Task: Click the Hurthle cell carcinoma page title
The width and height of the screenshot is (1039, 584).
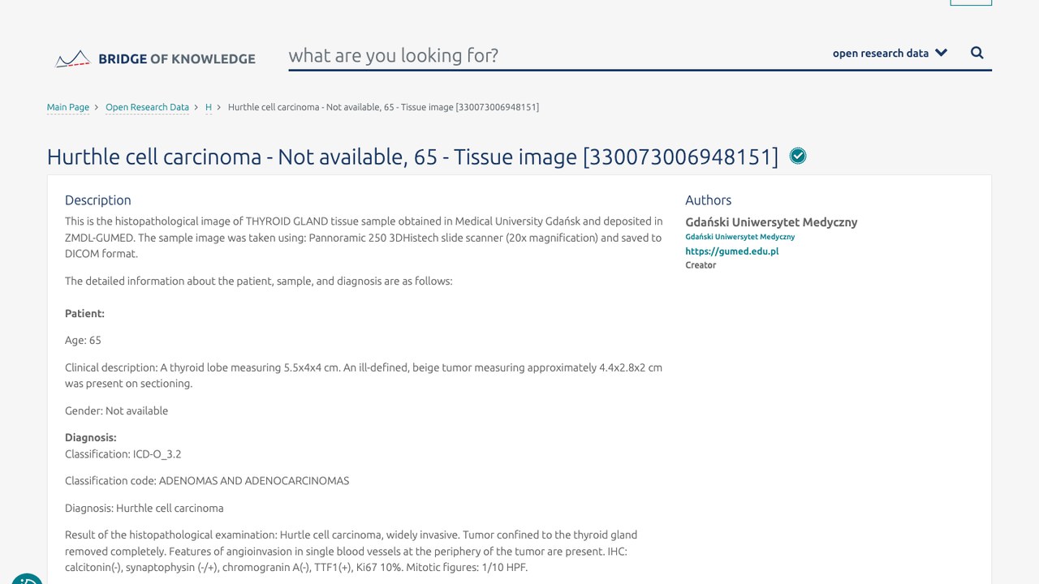Action: click(x=412, y=157)
